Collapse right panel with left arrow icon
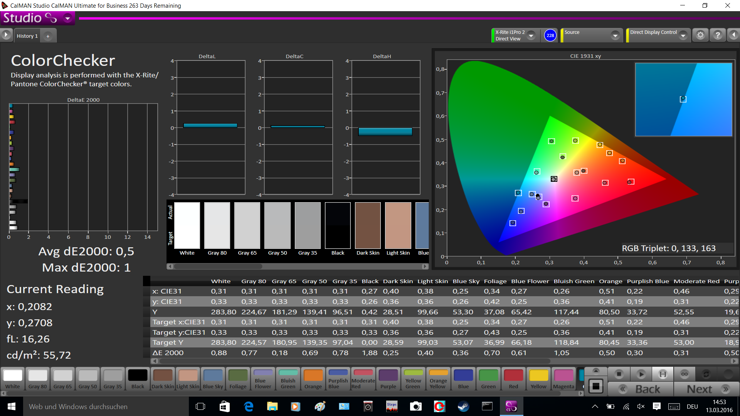 point(733,35)
